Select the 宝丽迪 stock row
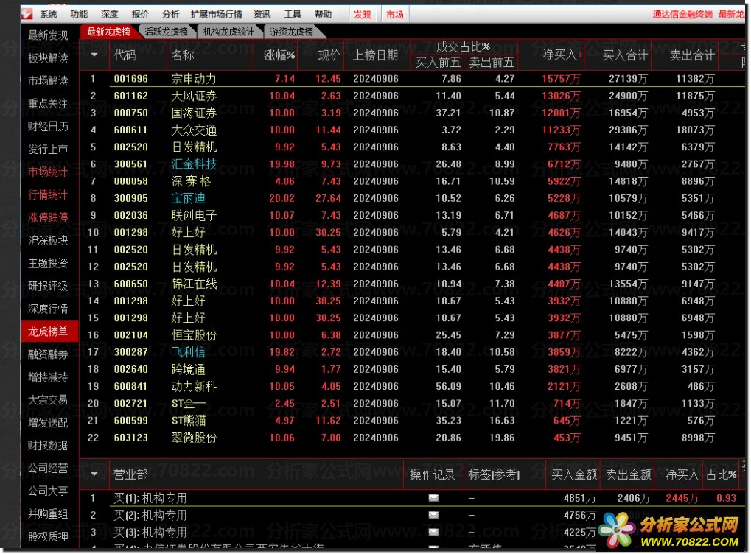Viewport: 751px width, 554px height. (x=412, y=198)
